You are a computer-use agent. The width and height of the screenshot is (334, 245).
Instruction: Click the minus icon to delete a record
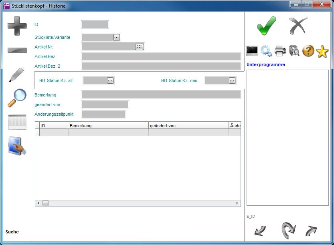[17, 50]
